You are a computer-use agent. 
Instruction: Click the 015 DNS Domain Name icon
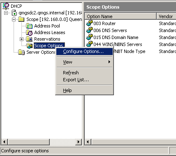click(x=90, y=37)
